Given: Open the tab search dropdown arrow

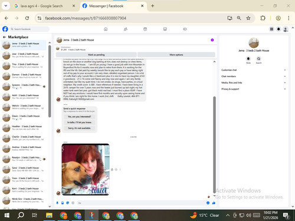Looking at the screenshot, I should point(6,6).
